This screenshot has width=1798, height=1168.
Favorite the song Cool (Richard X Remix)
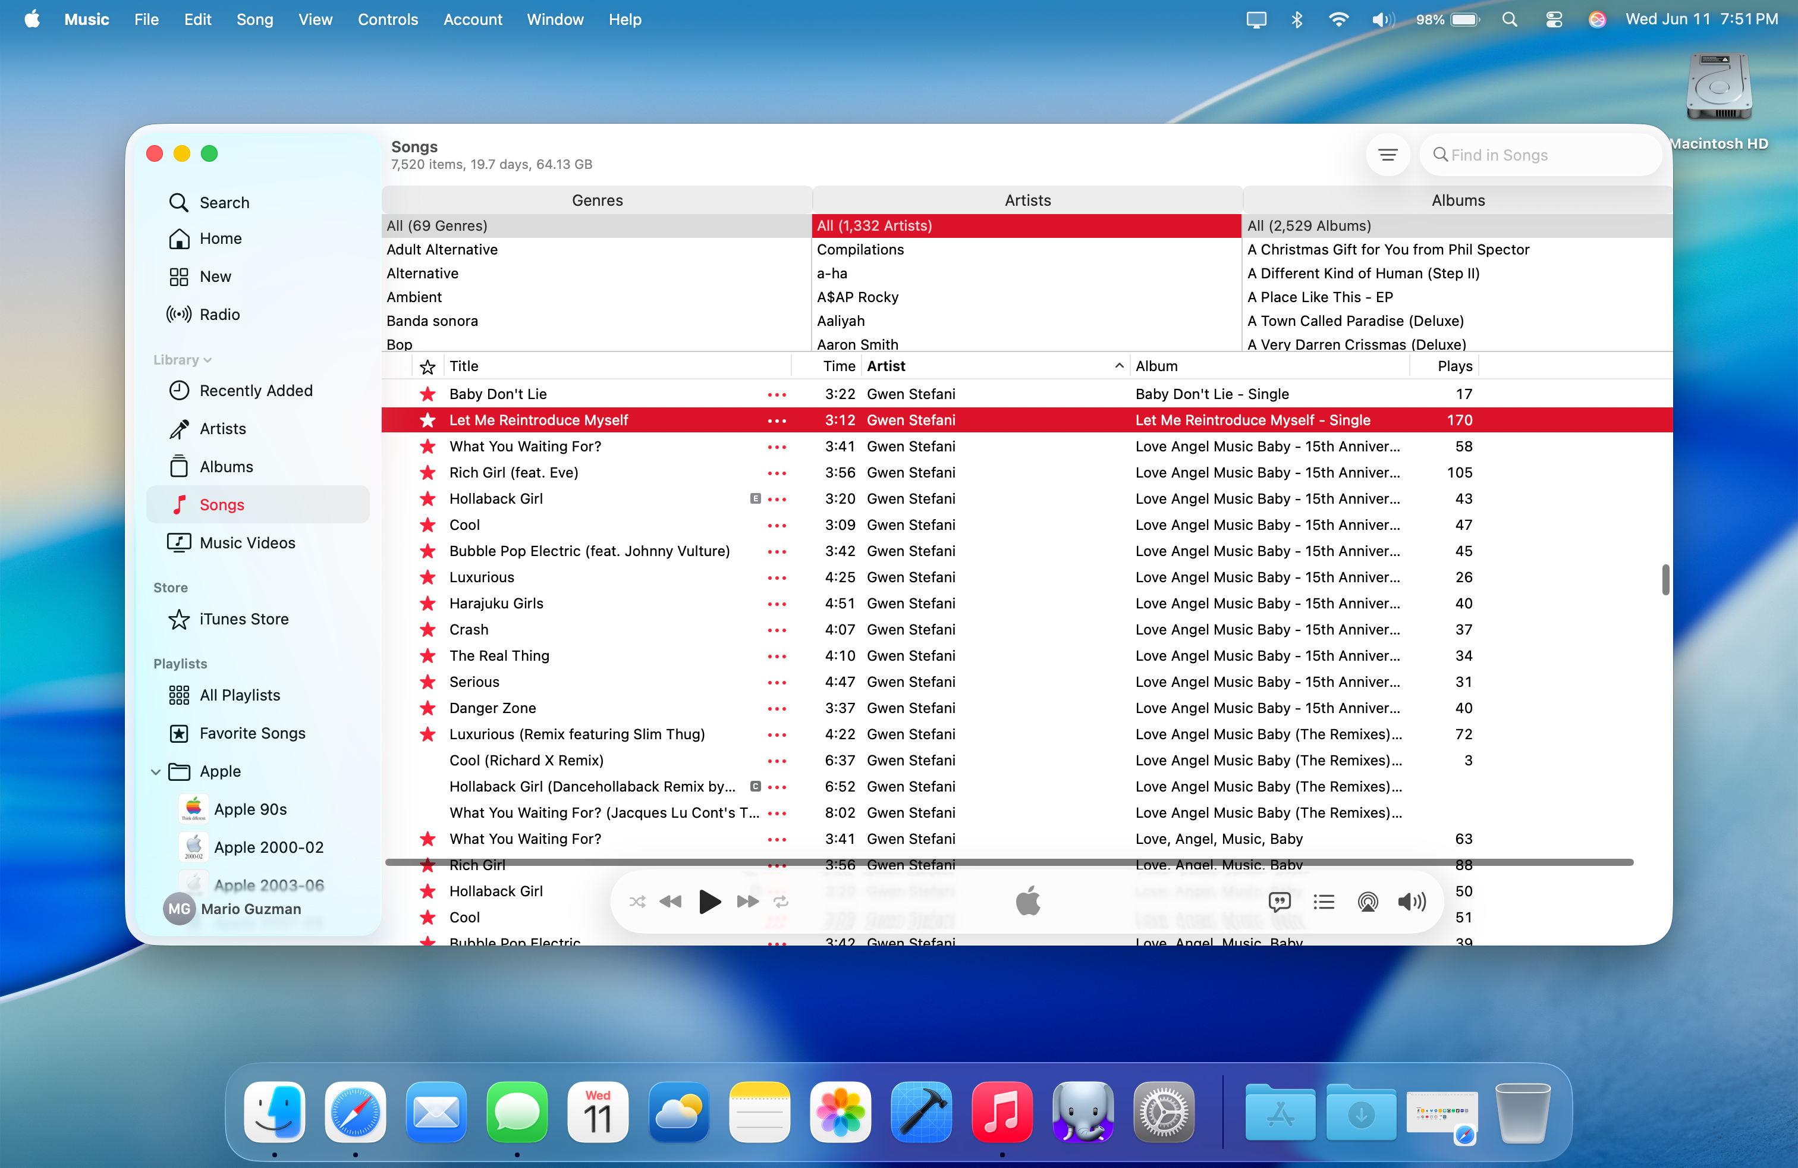(428, 760)
